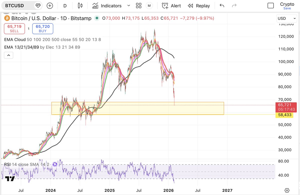Open the Indicators dialog

tap(107, 5)
